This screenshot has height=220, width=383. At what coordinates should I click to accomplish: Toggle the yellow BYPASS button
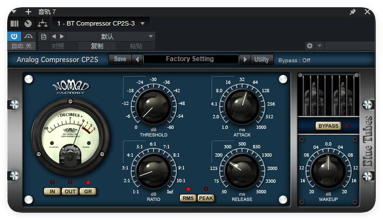(x=328, y=126)
